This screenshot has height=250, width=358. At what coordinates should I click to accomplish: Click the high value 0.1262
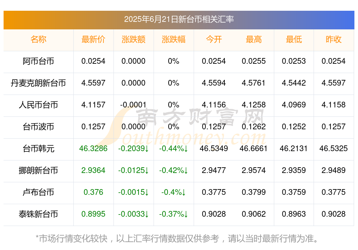click(x=254, y=126)
